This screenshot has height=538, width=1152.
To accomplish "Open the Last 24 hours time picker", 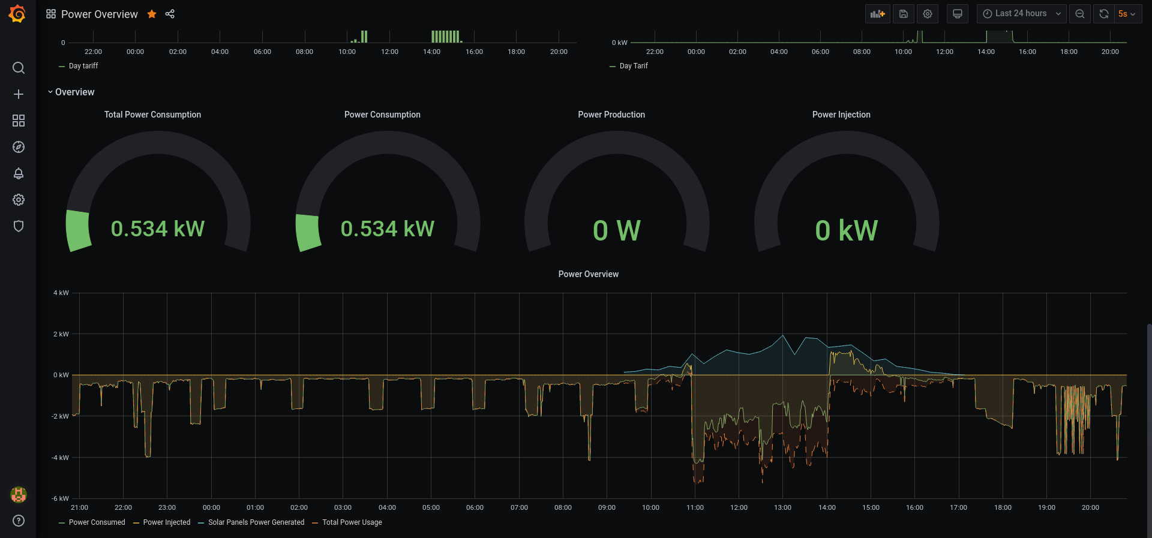I will click(1021, 14).
